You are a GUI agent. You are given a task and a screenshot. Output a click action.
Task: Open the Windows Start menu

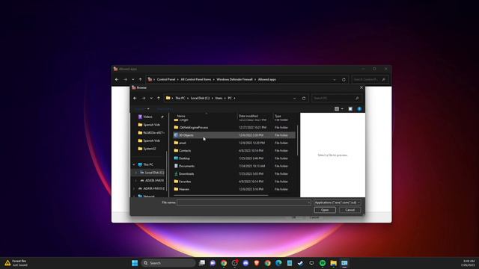135,263
